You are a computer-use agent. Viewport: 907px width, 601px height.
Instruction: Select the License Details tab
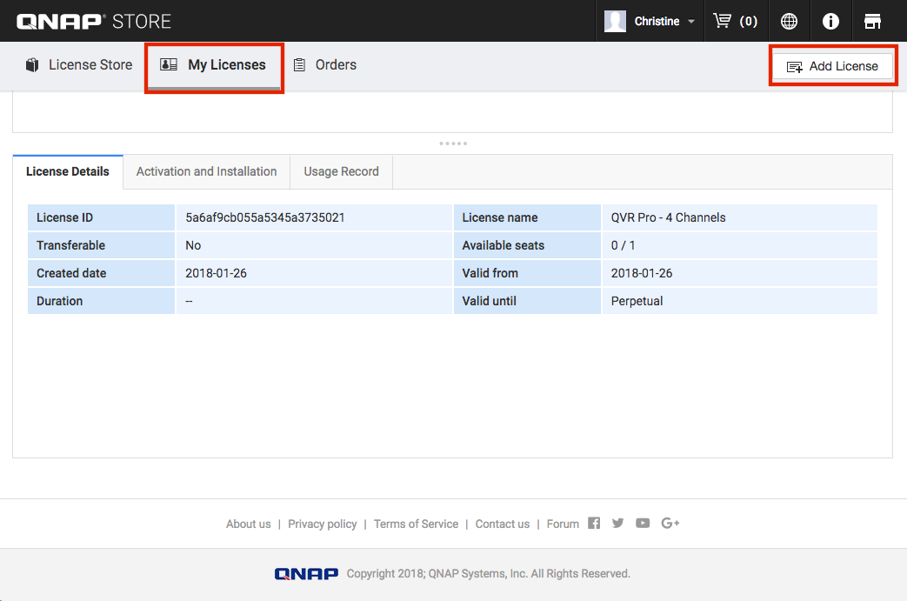tap(68, 171)
